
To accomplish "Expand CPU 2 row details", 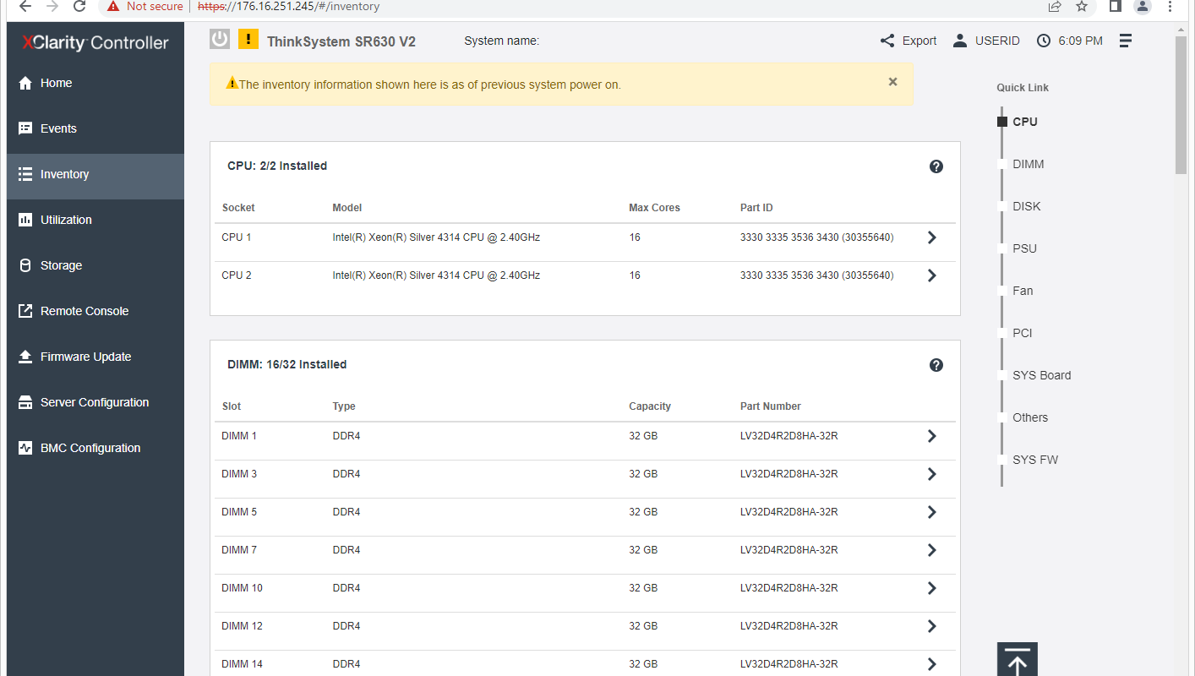I will pyautogui.click(x=932, y=275).
